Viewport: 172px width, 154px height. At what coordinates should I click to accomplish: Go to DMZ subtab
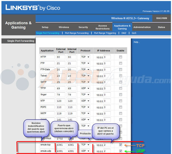124,33
